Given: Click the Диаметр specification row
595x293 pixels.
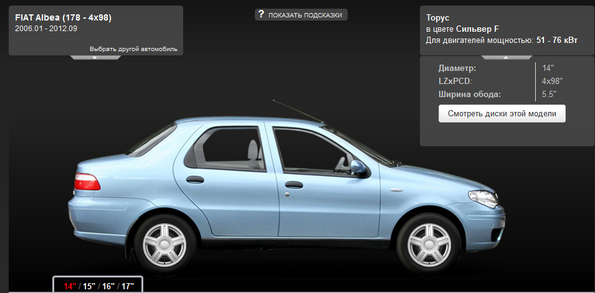Looking at the screenshot, I should click(497, 68).
